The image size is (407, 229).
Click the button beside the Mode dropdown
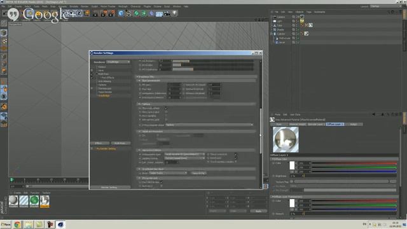tap(198, 173)
